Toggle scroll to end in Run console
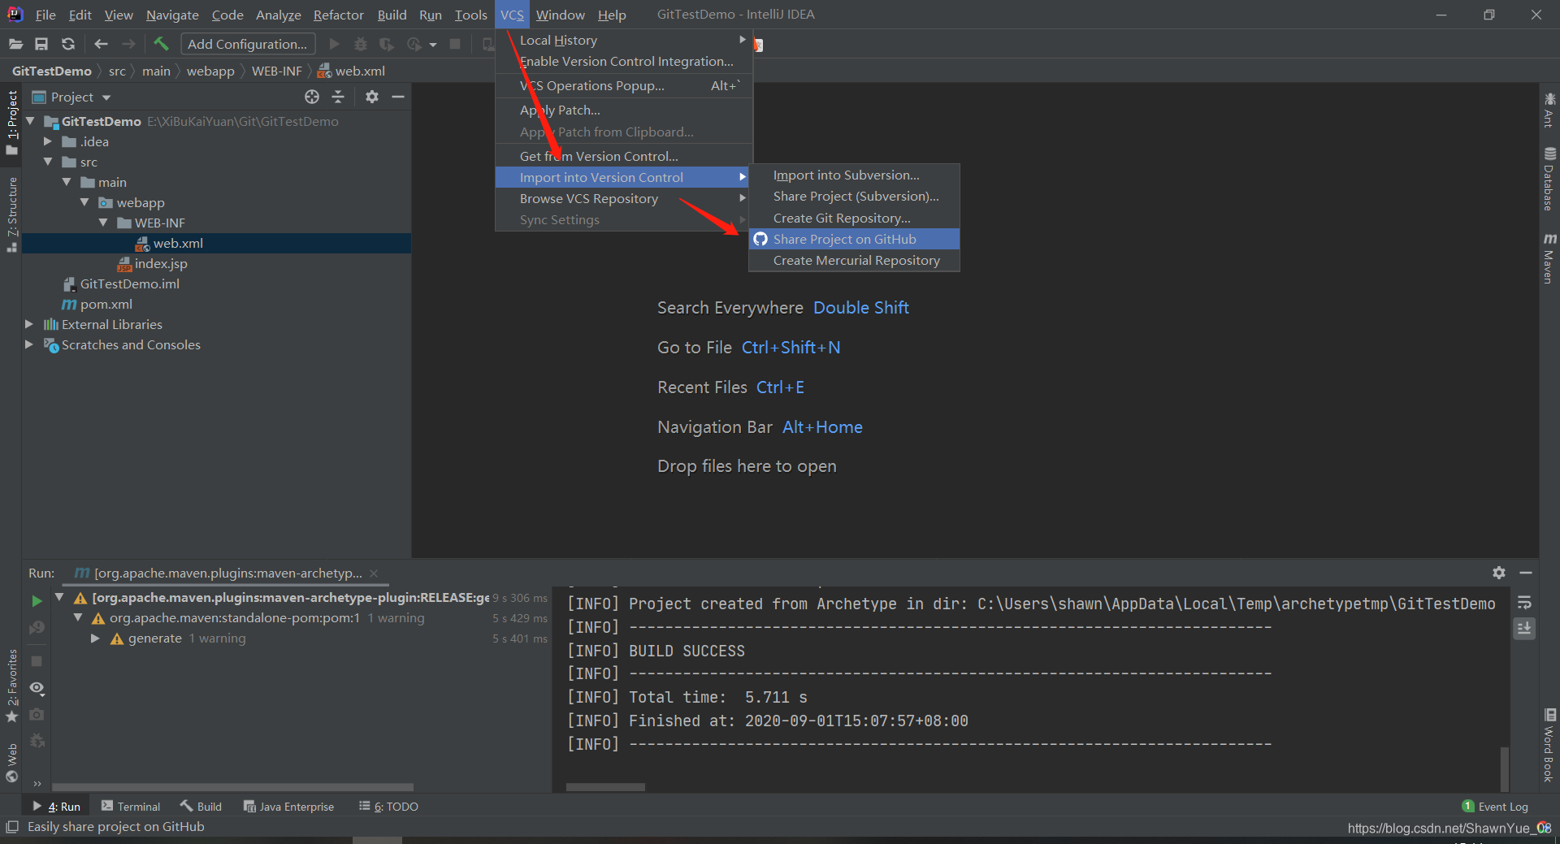The width and height of the screenshot is (1560, 844). click(1524, 629)
